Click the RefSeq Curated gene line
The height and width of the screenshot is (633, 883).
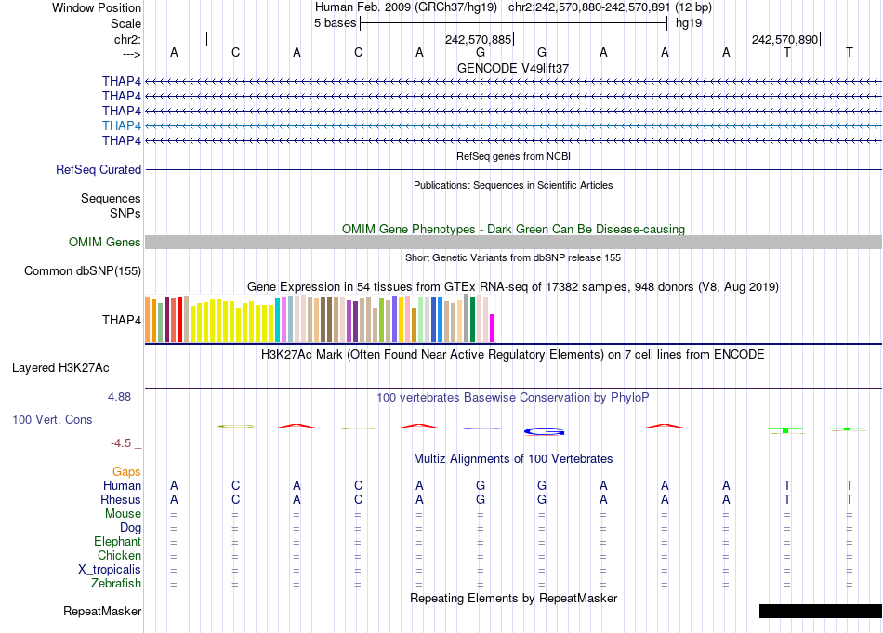(x=513, y=169)
